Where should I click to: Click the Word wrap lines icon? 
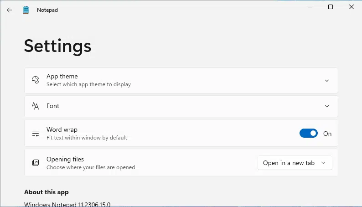click(x=36, y=134)
